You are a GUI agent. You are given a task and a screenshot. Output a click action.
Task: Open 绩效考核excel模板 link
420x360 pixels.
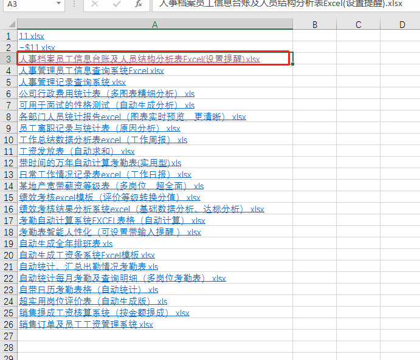click(x=109, y=197)
